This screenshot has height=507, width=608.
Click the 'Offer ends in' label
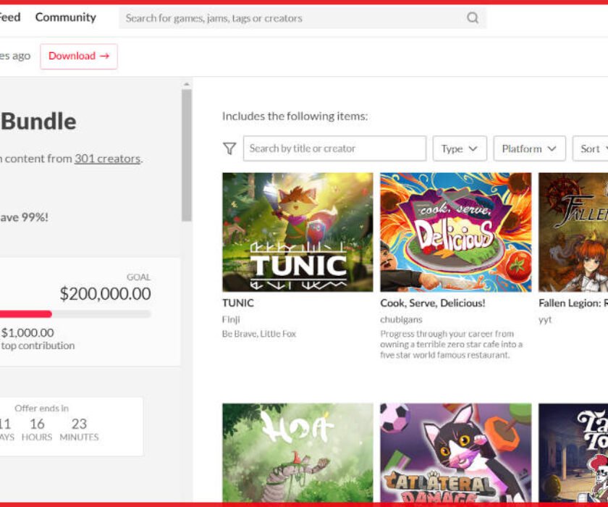(41, 408)
